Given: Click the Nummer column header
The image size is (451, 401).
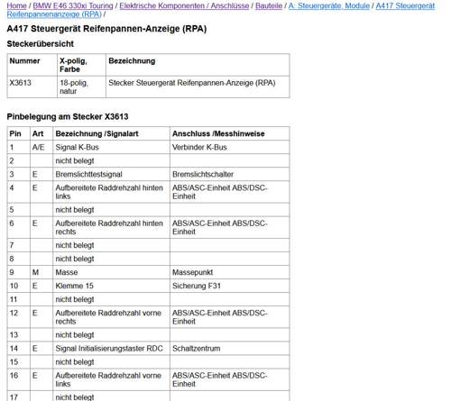Looking at the screenshot, I should tap(32, 65).
